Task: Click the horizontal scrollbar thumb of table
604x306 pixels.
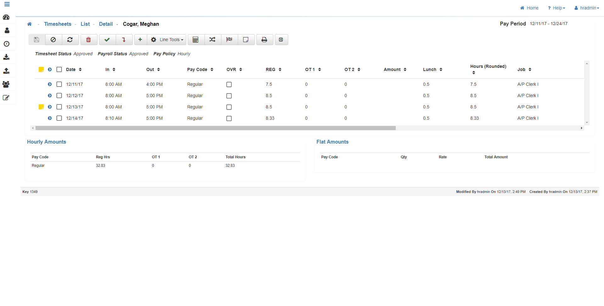Action: coord(215,128)
